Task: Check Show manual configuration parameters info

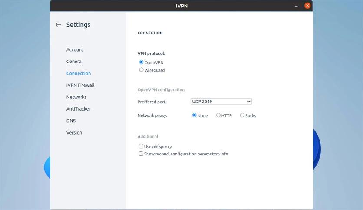Action: (x=141, y=154)
